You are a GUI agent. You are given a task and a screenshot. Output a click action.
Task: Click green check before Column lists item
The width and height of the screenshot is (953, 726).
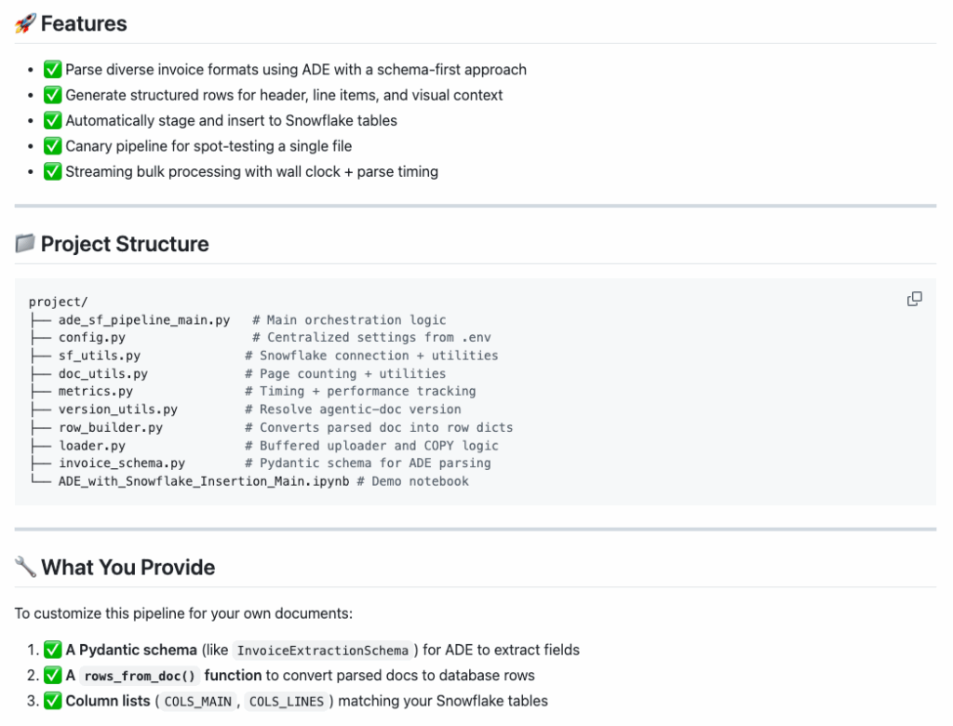pos(53,701)
